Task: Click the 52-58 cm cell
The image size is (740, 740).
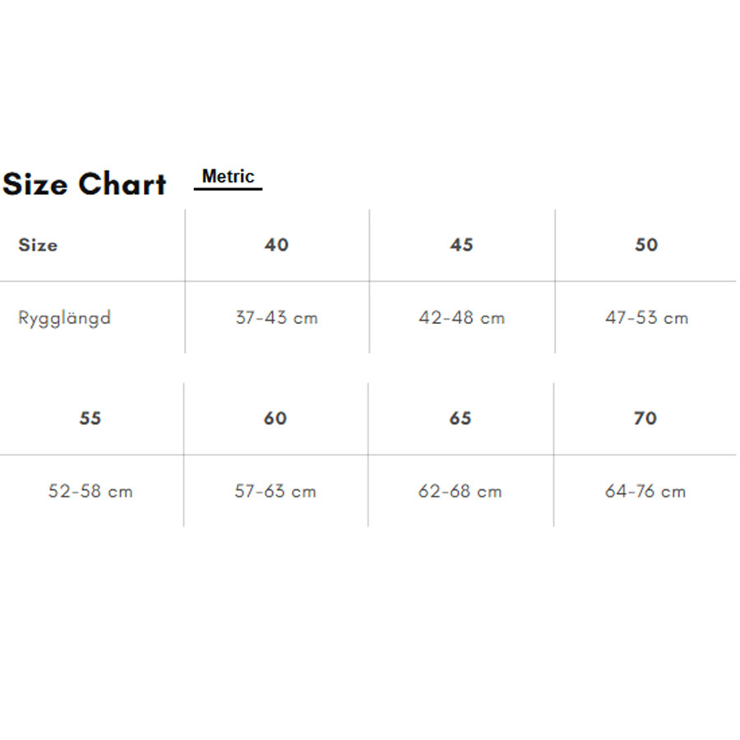Action: coord(90,492)
